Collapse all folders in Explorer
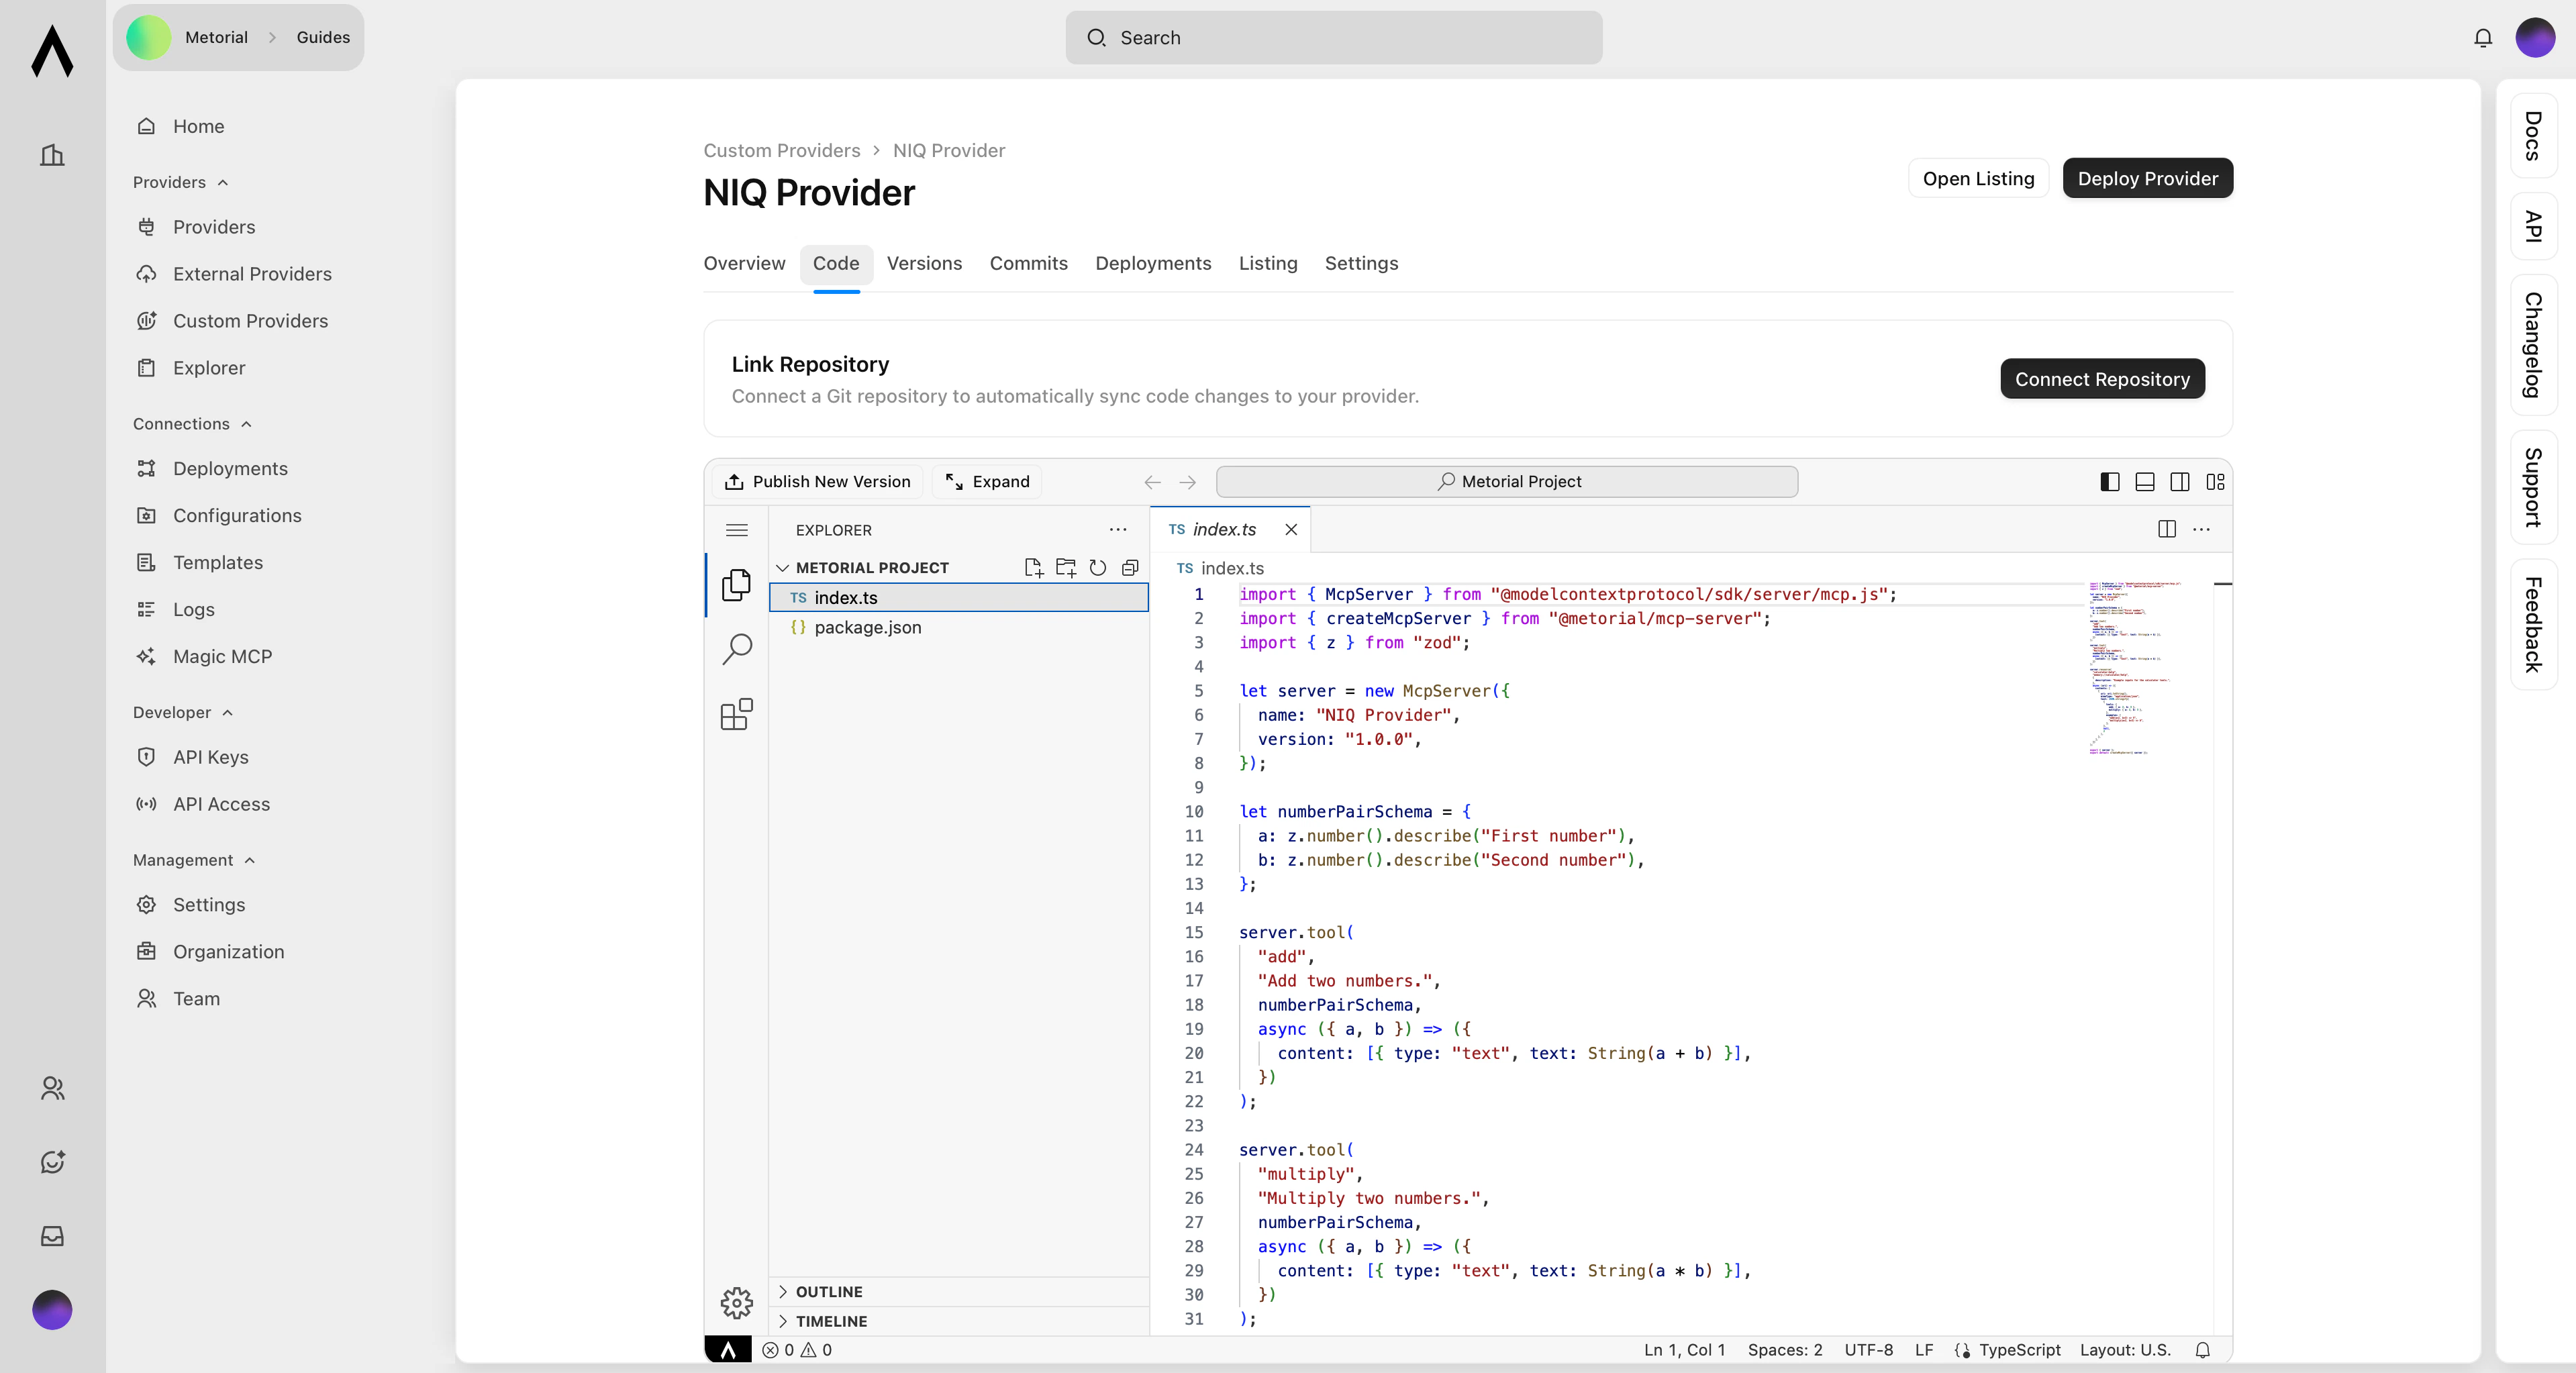 [x=1129, y=567]
